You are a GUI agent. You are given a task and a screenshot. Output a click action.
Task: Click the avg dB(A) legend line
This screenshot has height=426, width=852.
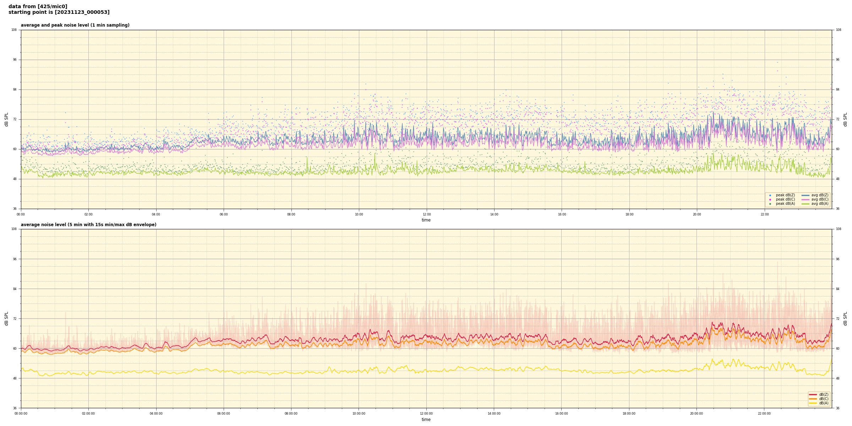(x=805, y=204)
